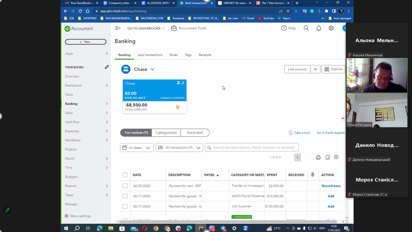The height and width of the screenshot is (232, 412).
Task: Click the Take a tour icon link
Action: click(291, 133)
